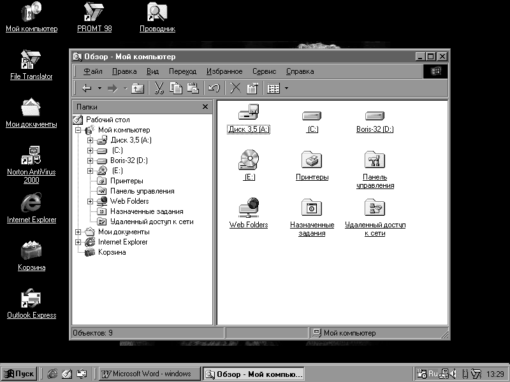This screenshot has width=510, height=382.
Task: Click the Undo toolbar icon
Action: coord(214,88)
